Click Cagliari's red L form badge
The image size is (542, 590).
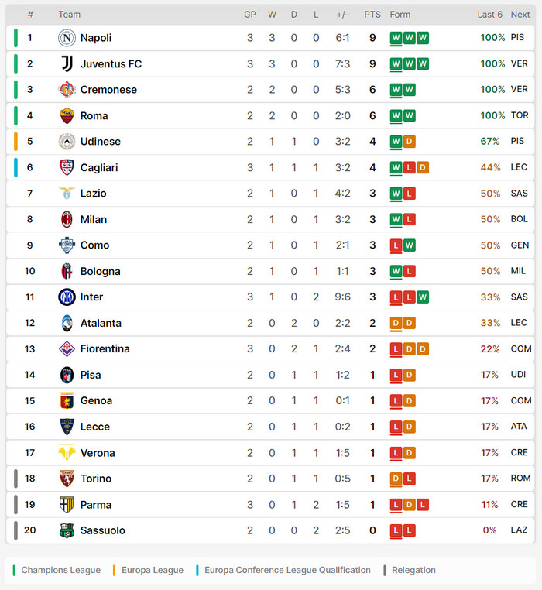(x=409, y=167)
